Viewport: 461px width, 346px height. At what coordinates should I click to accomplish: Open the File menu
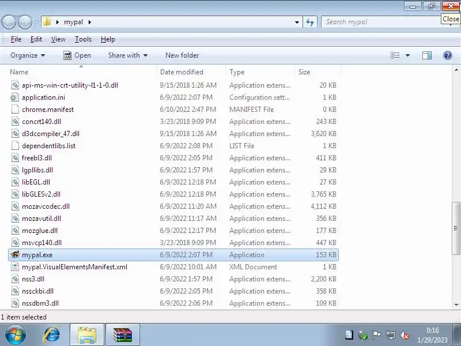pyautogui.click(x=16, y=39)
